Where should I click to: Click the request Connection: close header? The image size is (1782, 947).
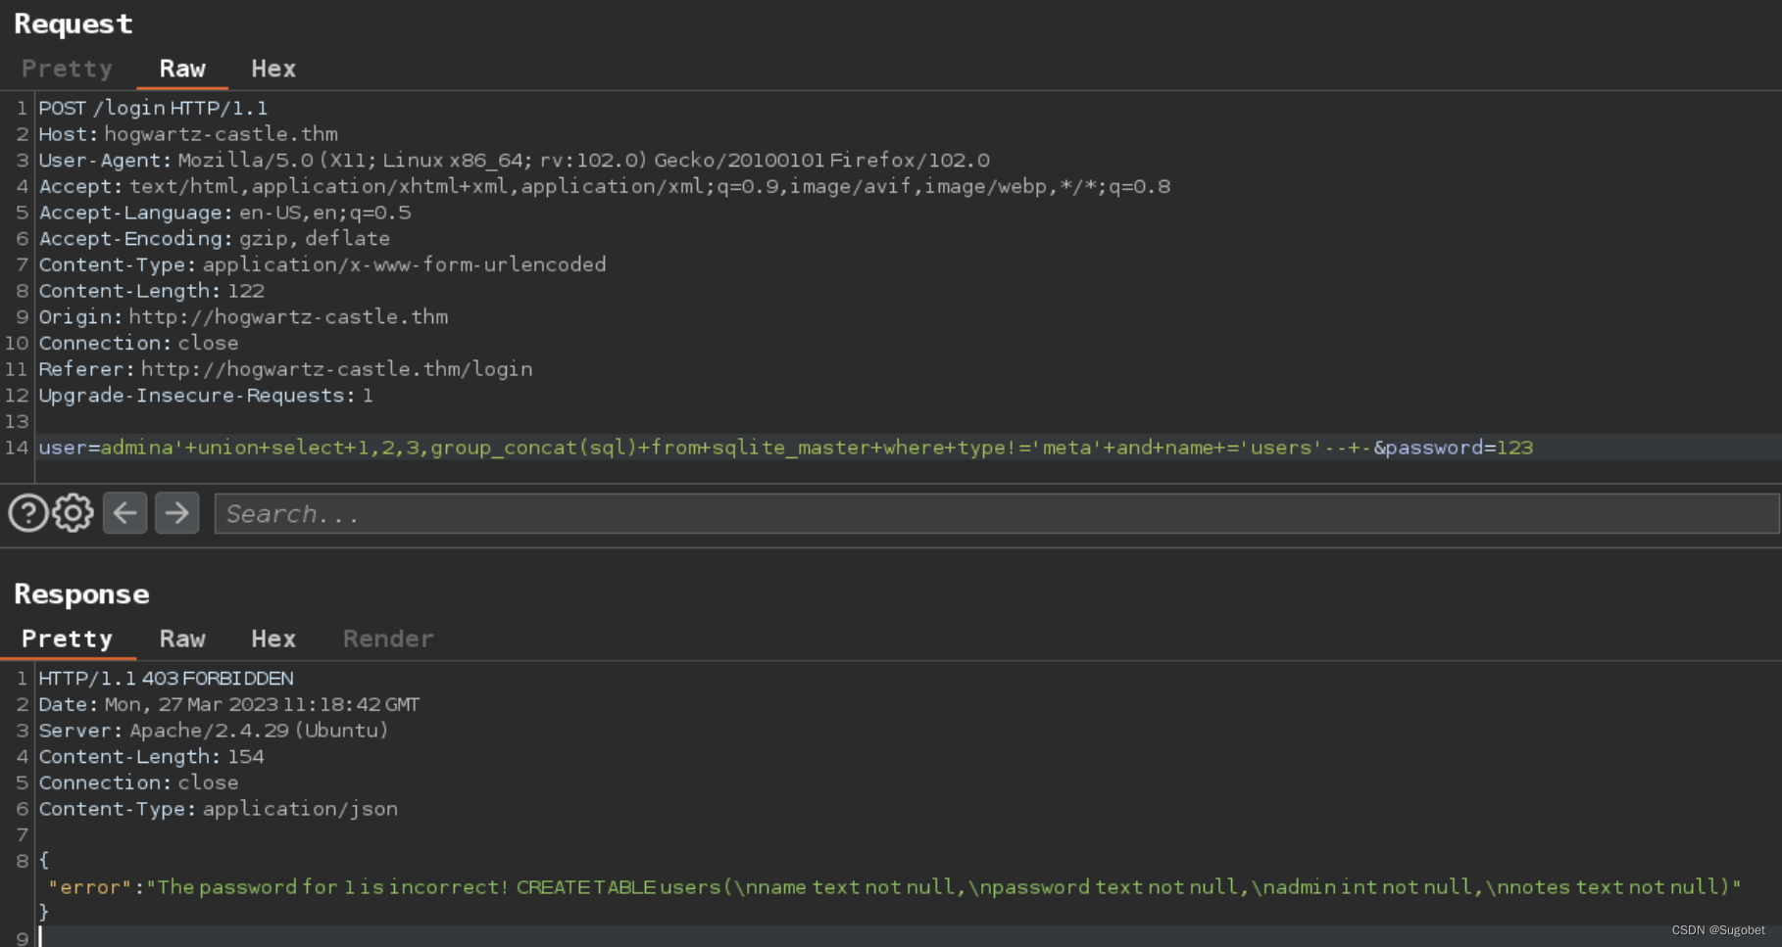(x=138, y=343)
